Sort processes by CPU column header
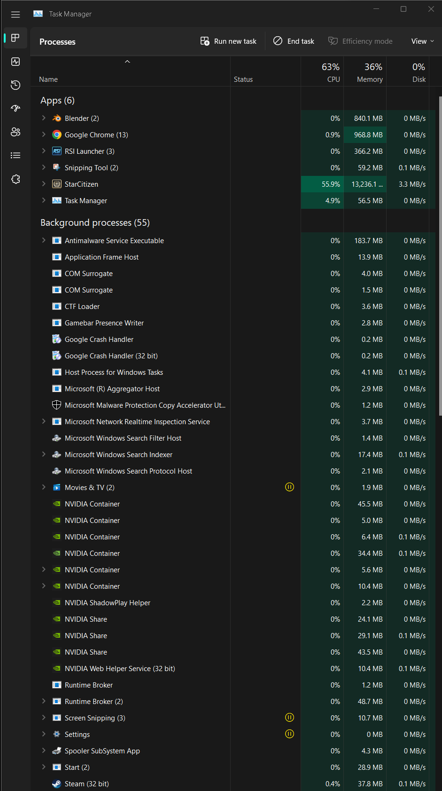The image size is (442, 791). point(322,71)
